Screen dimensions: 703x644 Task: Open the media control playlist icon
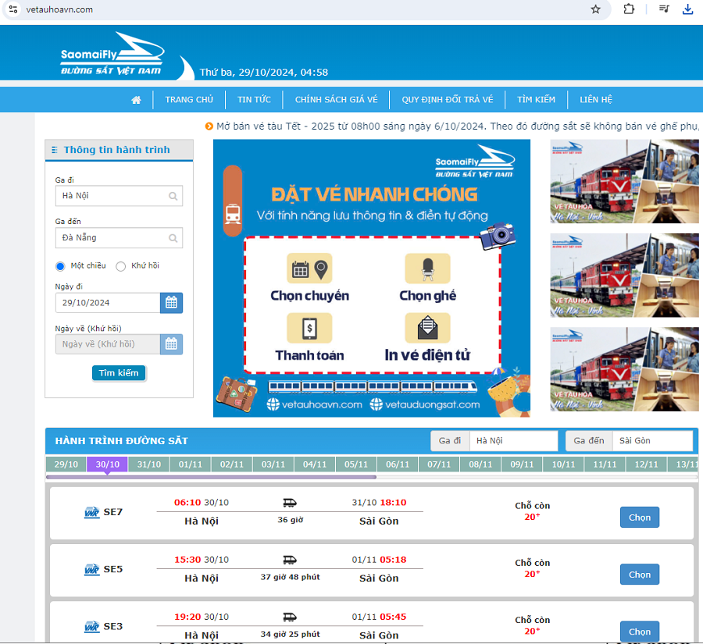tap(664, 9)
